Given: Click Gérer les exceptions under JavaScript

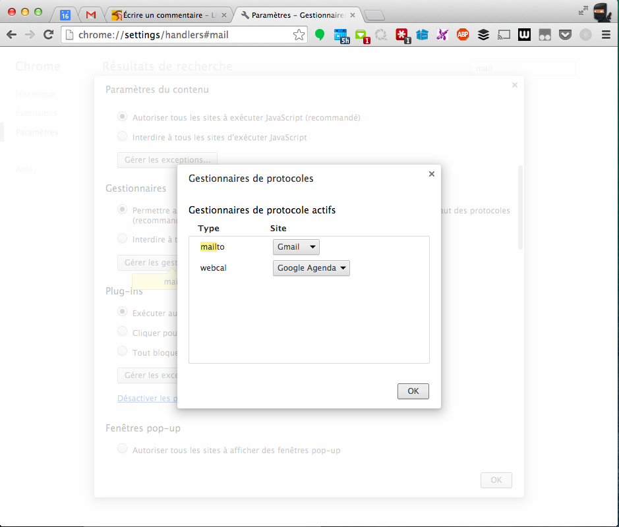Looking at the screenshot, I should pyautogui.click(x=167, y=160).
